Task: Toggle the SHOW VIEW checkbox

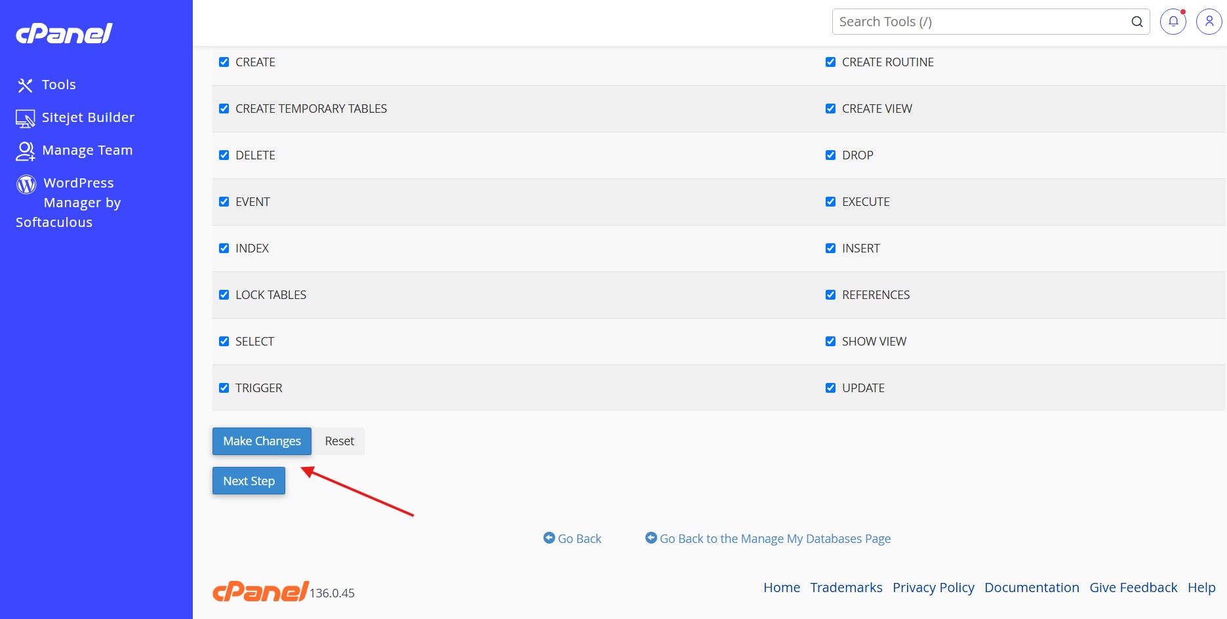Action: (830, 342)
